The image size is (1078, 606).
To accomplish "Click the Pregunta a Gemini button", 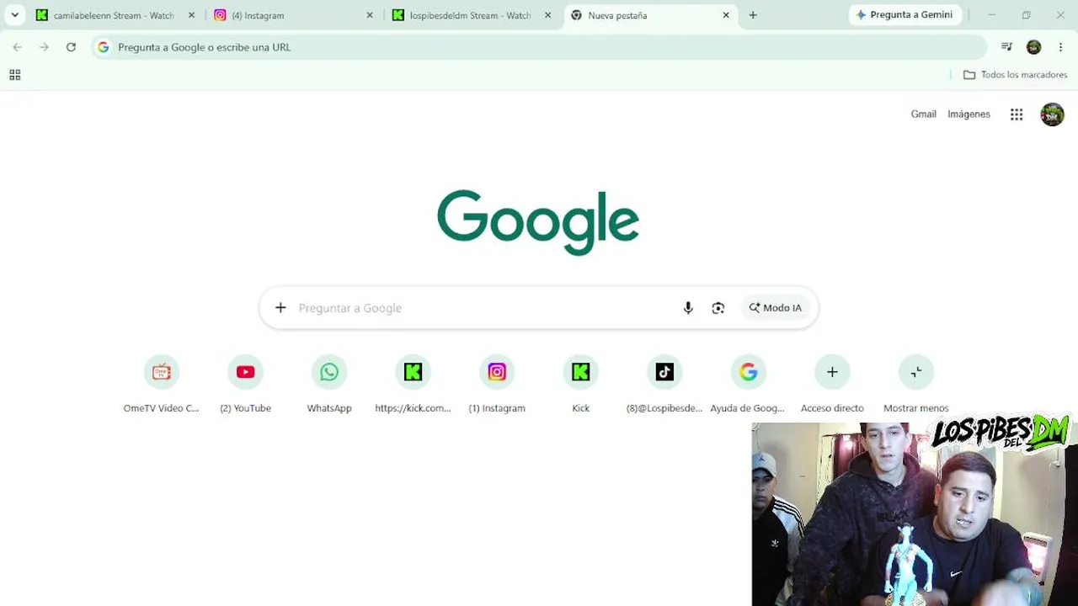I will pos(905,14).
